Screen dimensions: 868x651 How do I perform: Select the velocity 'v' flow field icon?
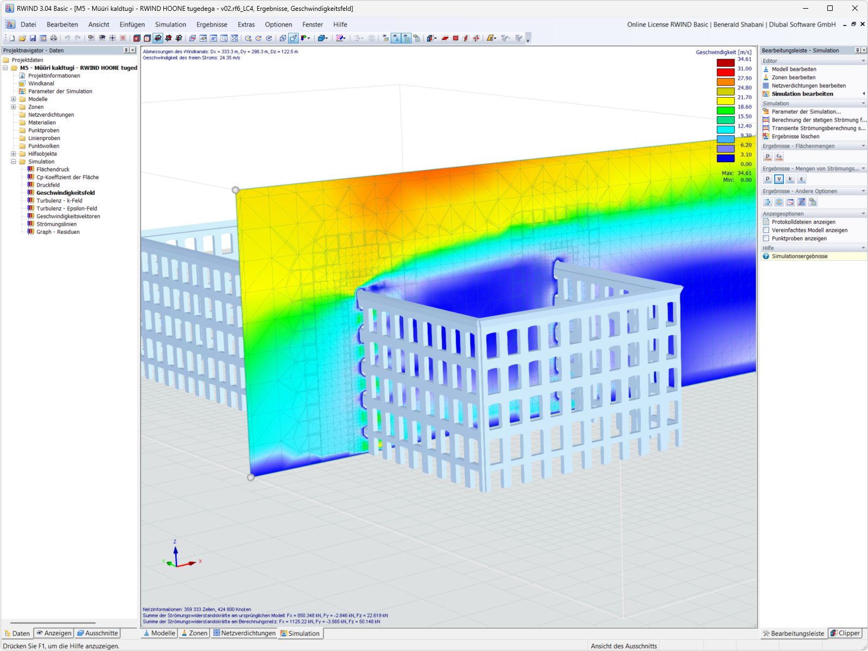pyautogui.click(x=779, y=179)
